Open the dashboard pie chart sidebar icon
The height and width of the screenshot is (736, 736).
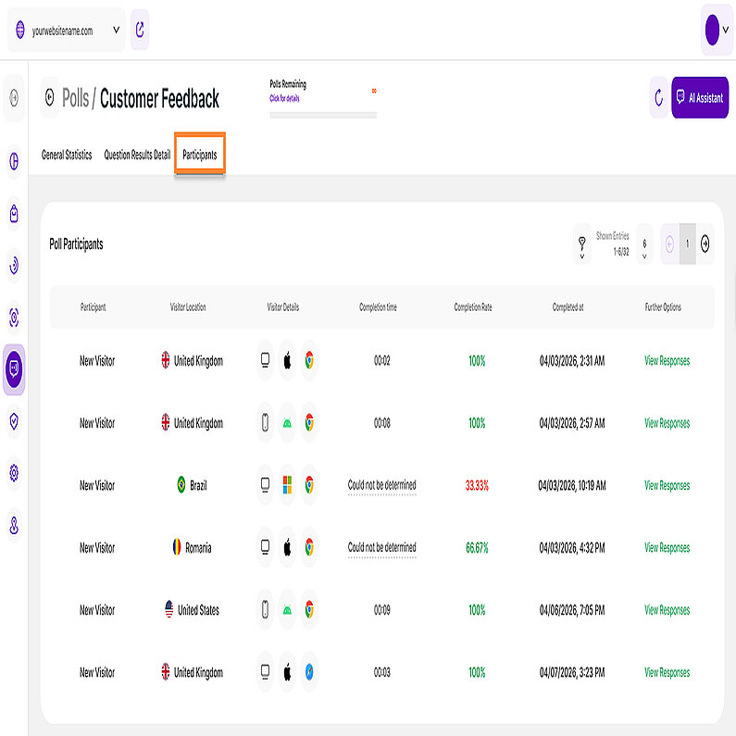(x=14, y=161)
